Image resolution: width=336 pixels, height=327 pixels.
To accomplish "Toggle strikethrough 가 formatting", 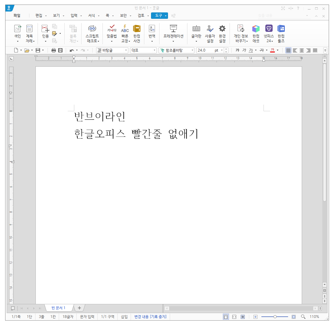I will 262,50.
